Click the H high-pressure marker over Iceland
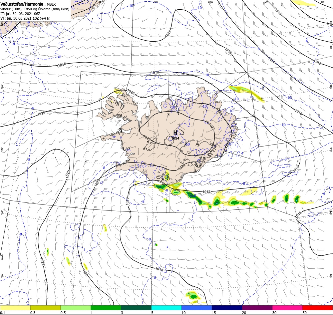This screenshot has width=333, height=315. 175,133
